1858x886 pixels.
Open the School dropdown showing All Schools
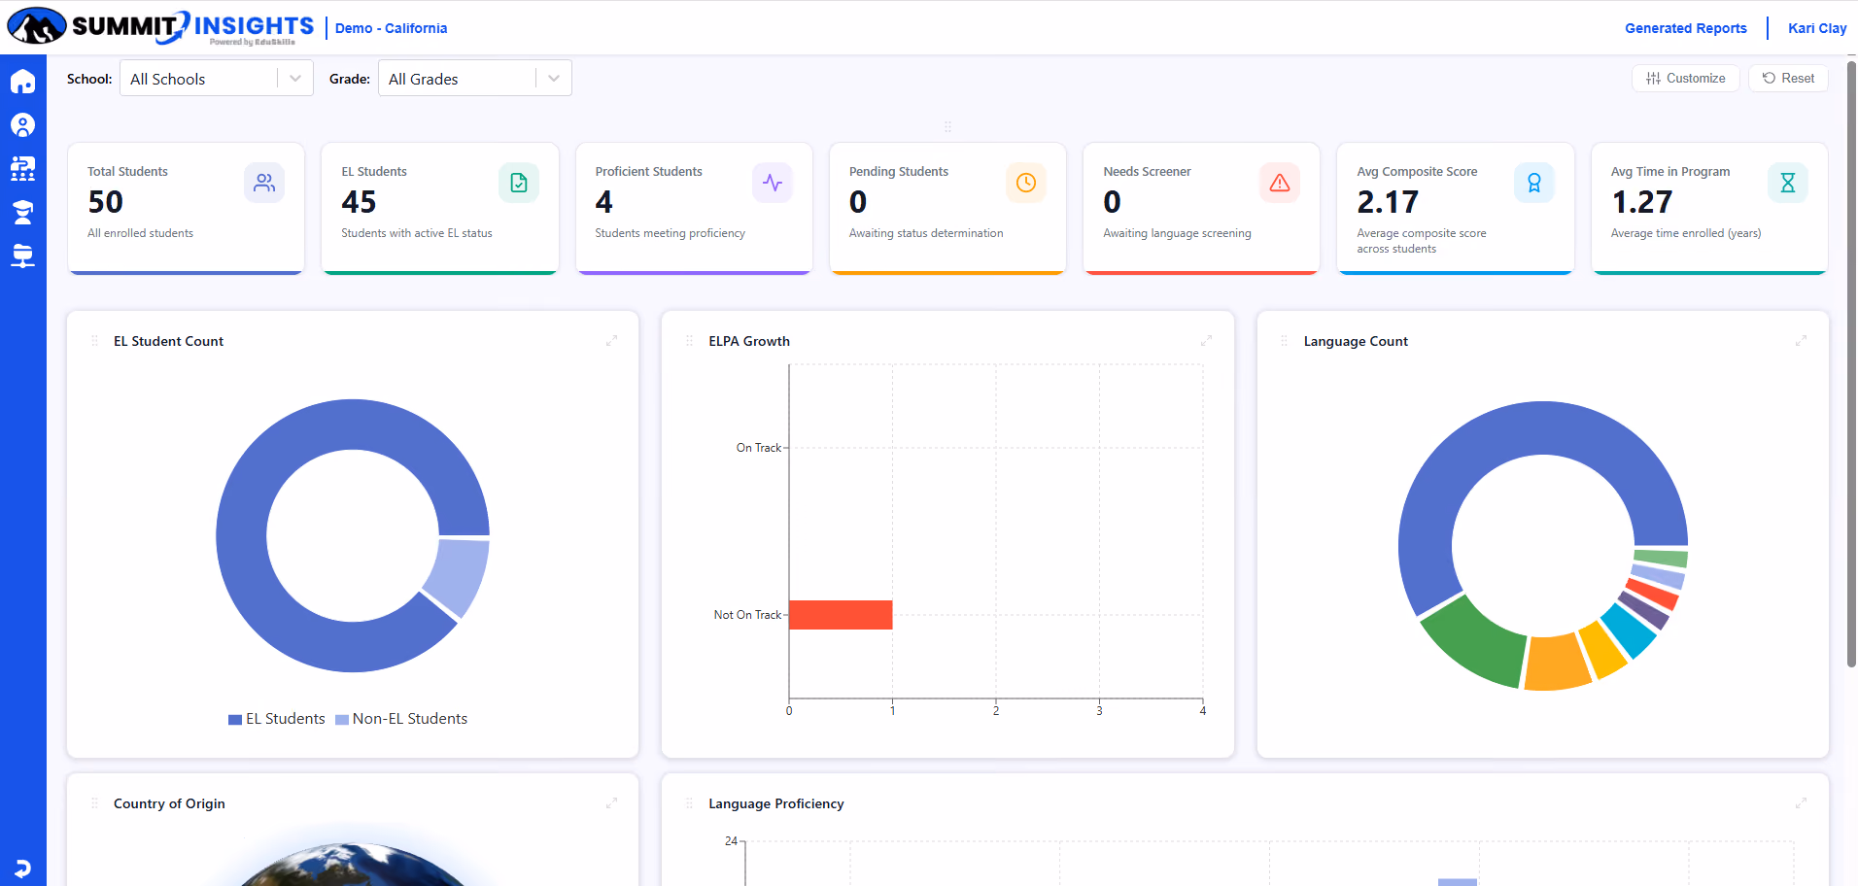click(x=217, y=79)
